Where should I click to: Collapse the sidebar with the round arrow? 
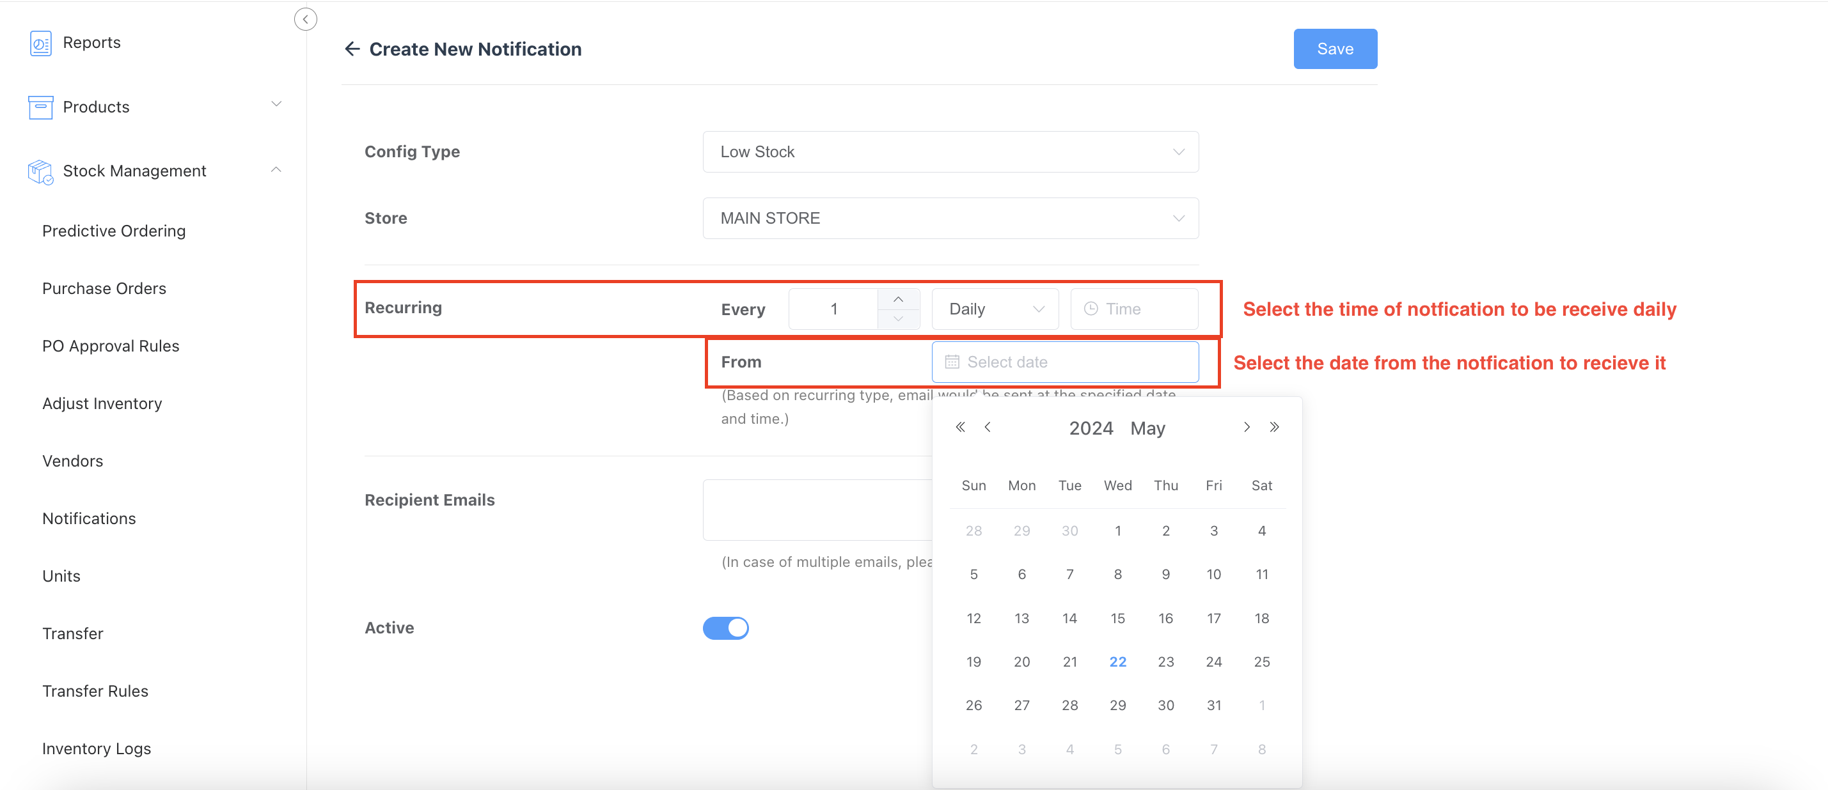[305, 19]
